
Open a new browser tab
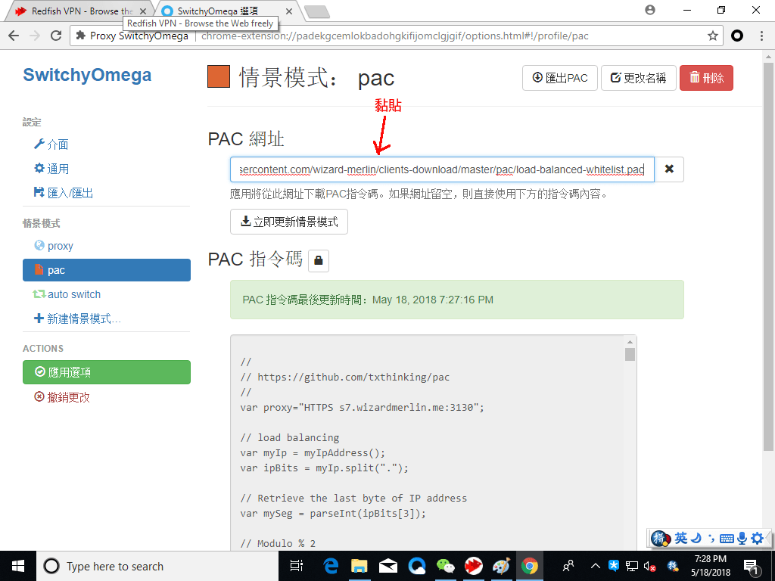pos(317,11)
